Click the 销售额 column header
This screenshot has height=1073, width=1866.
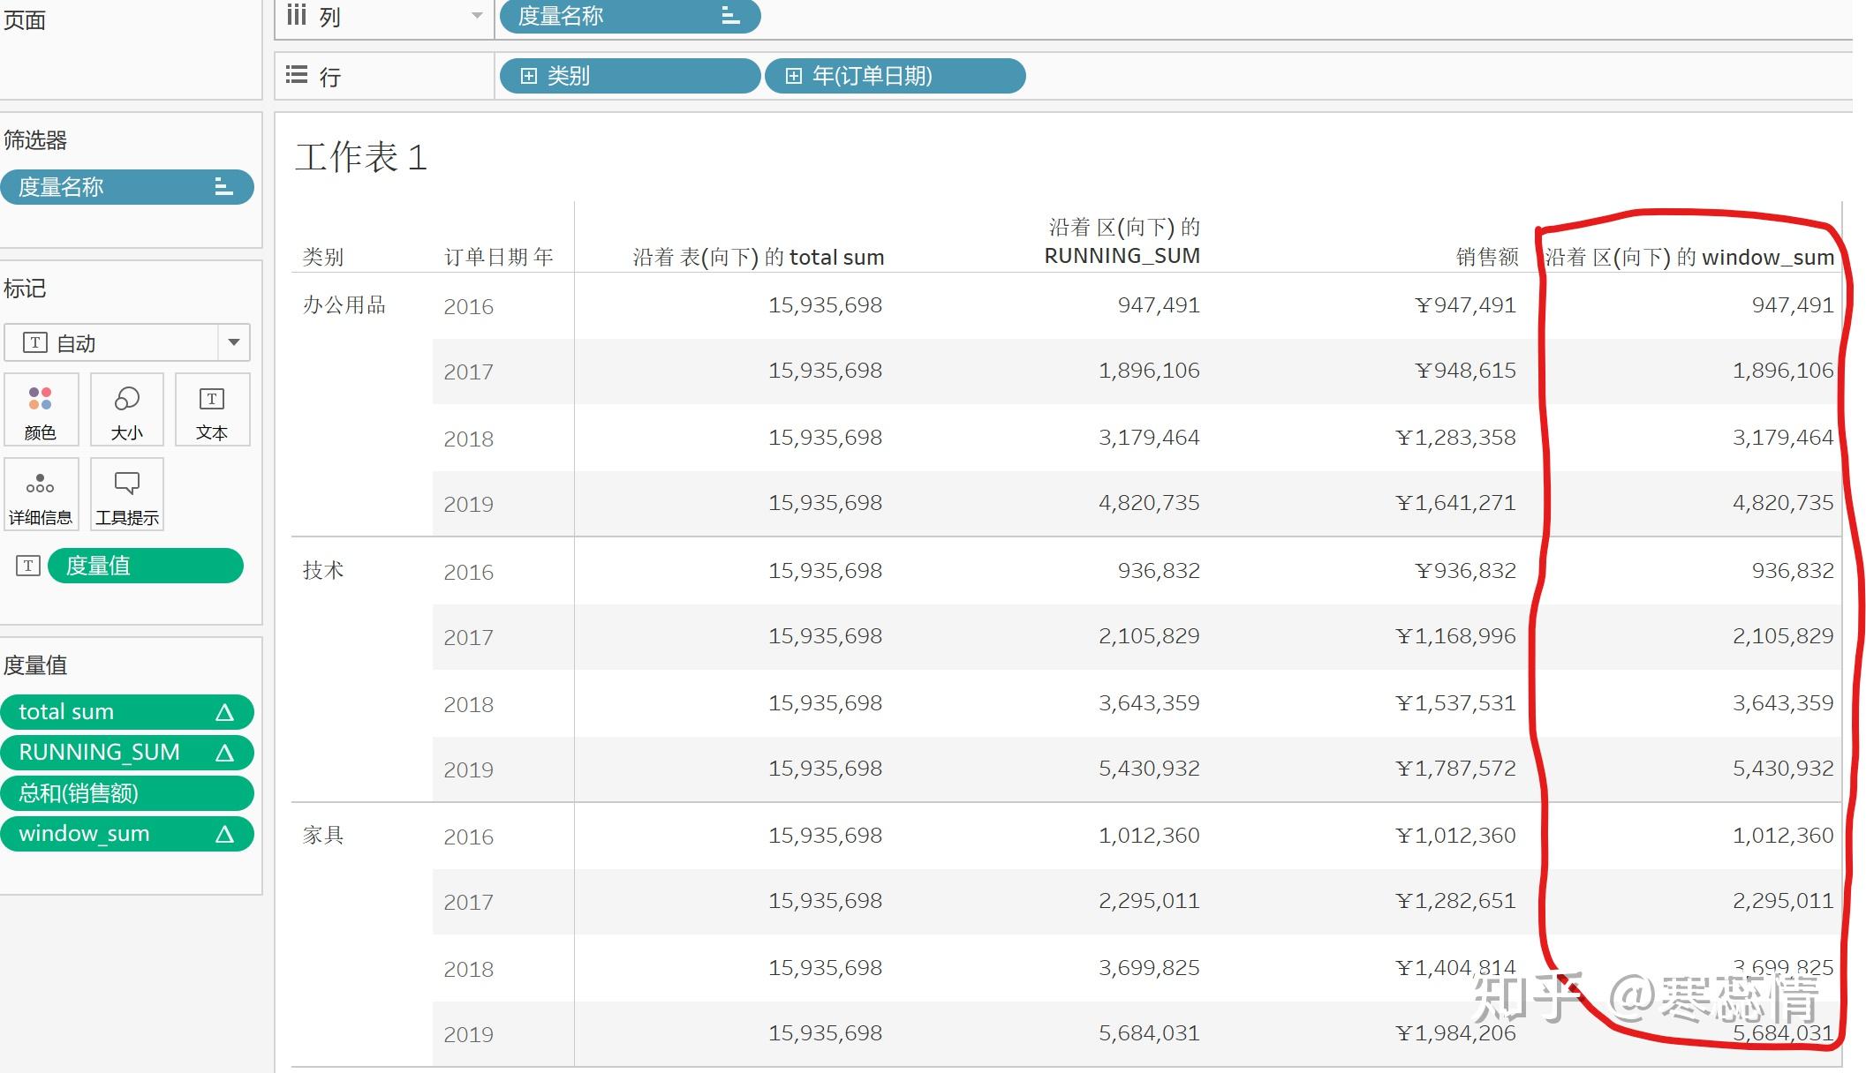point(1487,257)
